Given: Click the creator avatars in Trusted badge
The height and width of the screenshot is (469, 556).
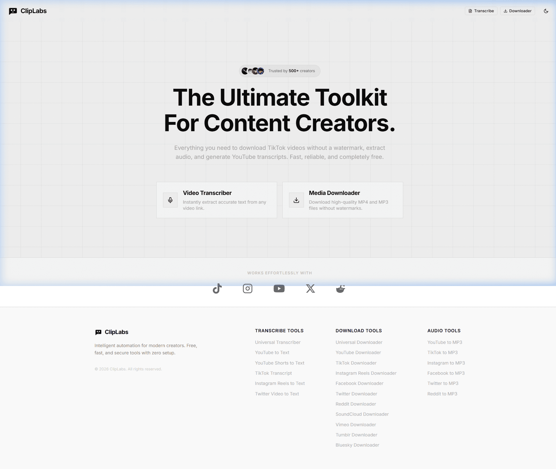Looking at the screenshot, I should pos(253,71).
